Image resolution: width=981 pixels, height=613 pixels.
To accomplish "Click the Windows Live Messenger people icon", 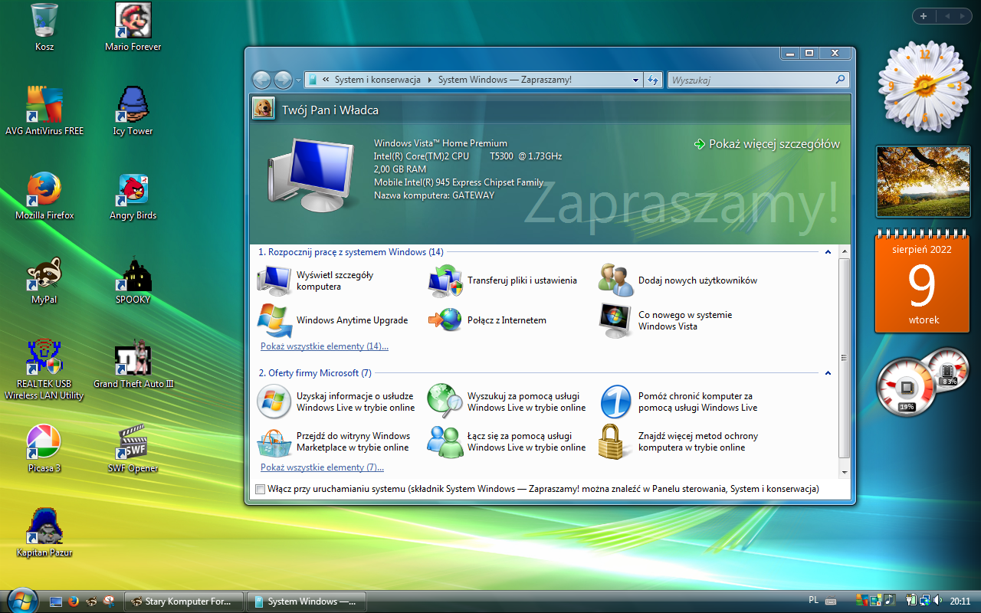I will coord(445,441).
